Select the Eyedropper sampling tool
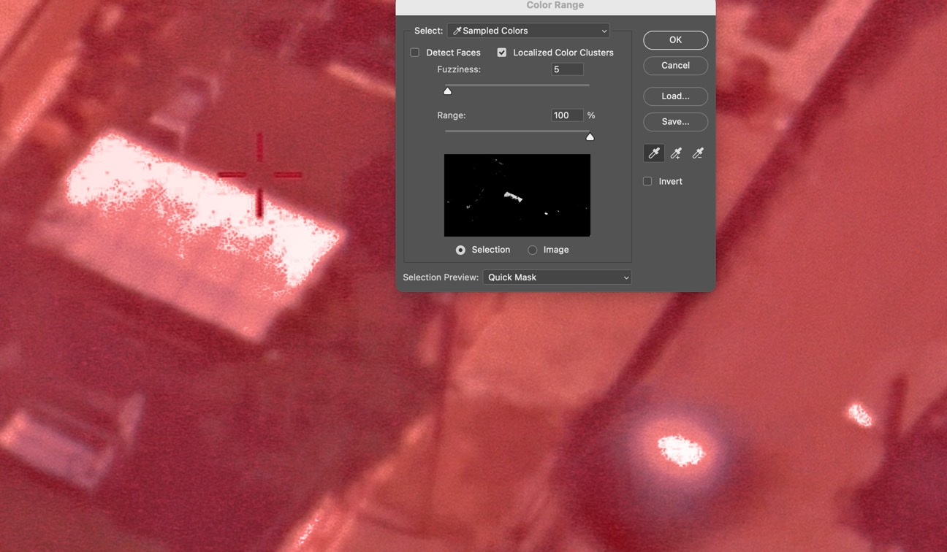 (x=654, y=153)
